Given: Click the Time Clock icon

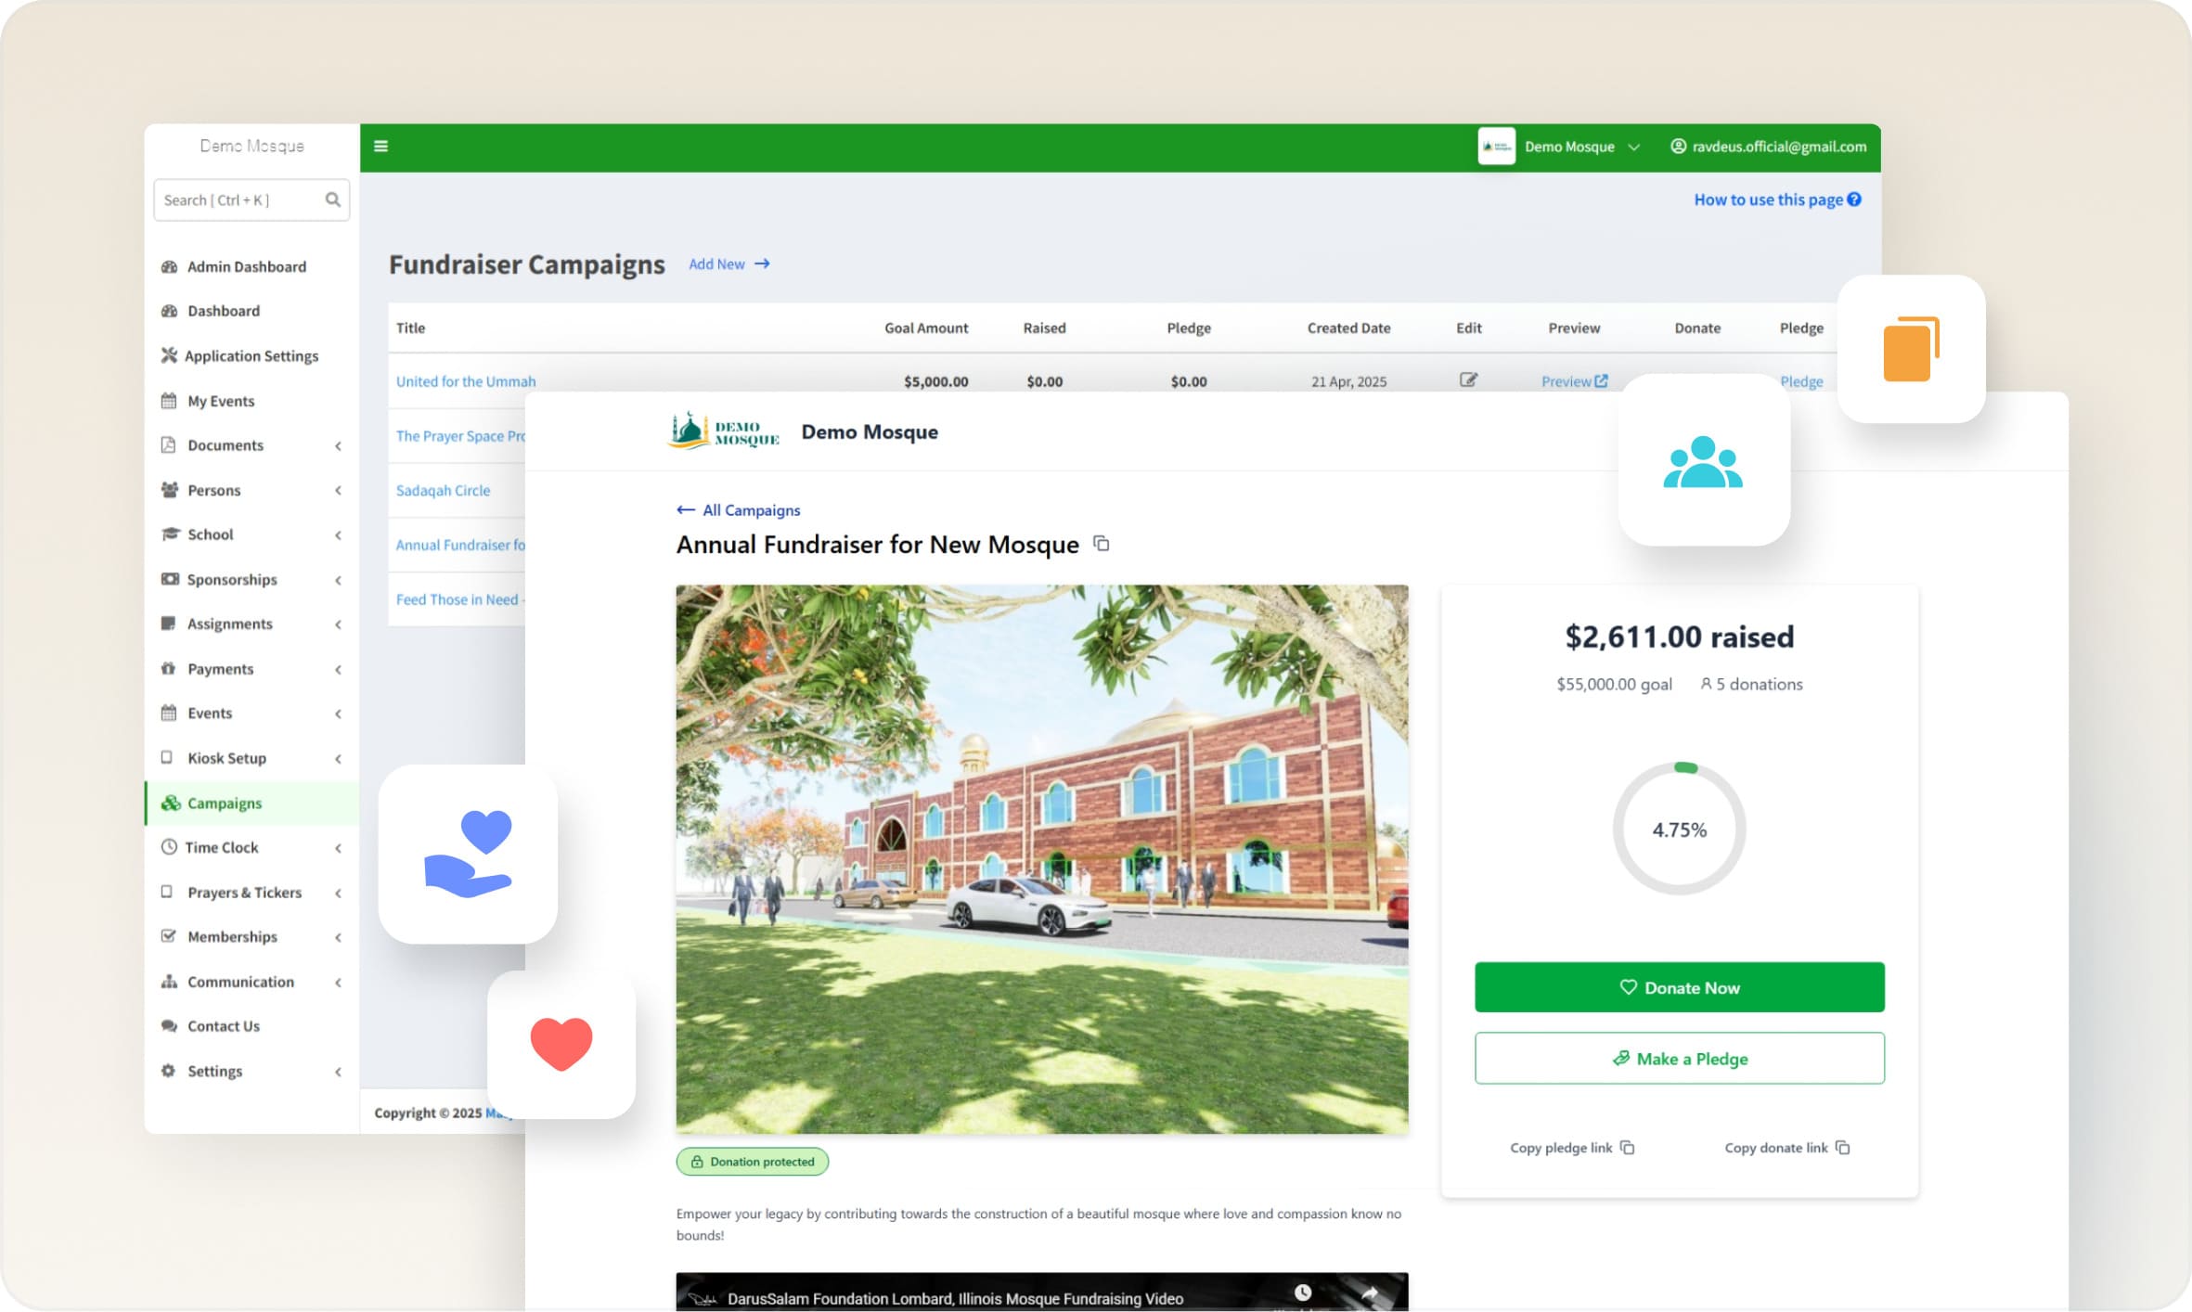Looking at the screenshot, I should click(x=169, y=847).
